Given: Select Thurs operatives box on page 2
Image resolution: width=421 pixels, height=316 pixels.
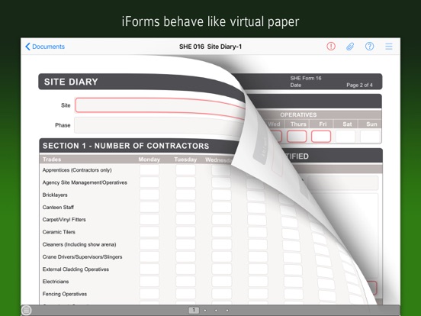Looking at the screenshot, I should [x=297, y=136].
